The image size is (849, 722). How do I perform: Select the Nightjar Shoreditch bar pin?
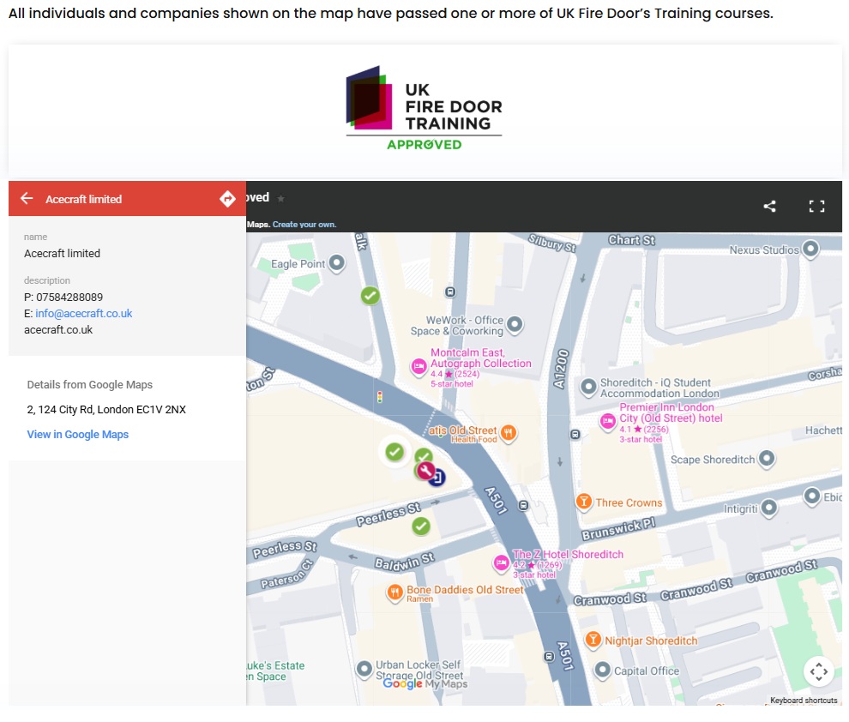[592, 640]
